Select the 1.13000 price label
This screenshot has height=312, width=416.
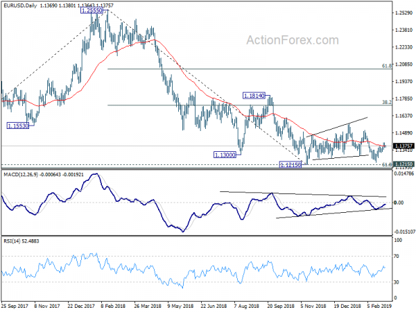[x=225, y=155]
